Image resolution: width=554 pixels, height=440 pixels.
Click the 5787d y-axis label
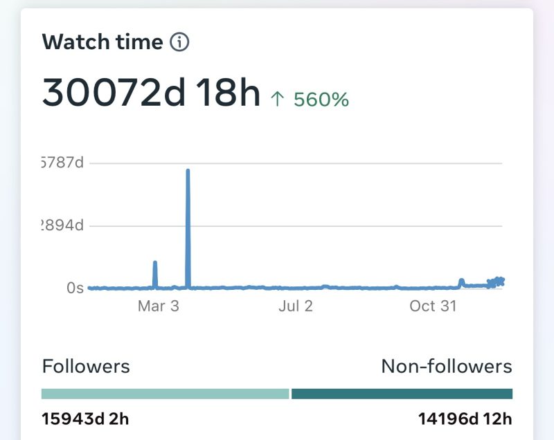point(62,163)
